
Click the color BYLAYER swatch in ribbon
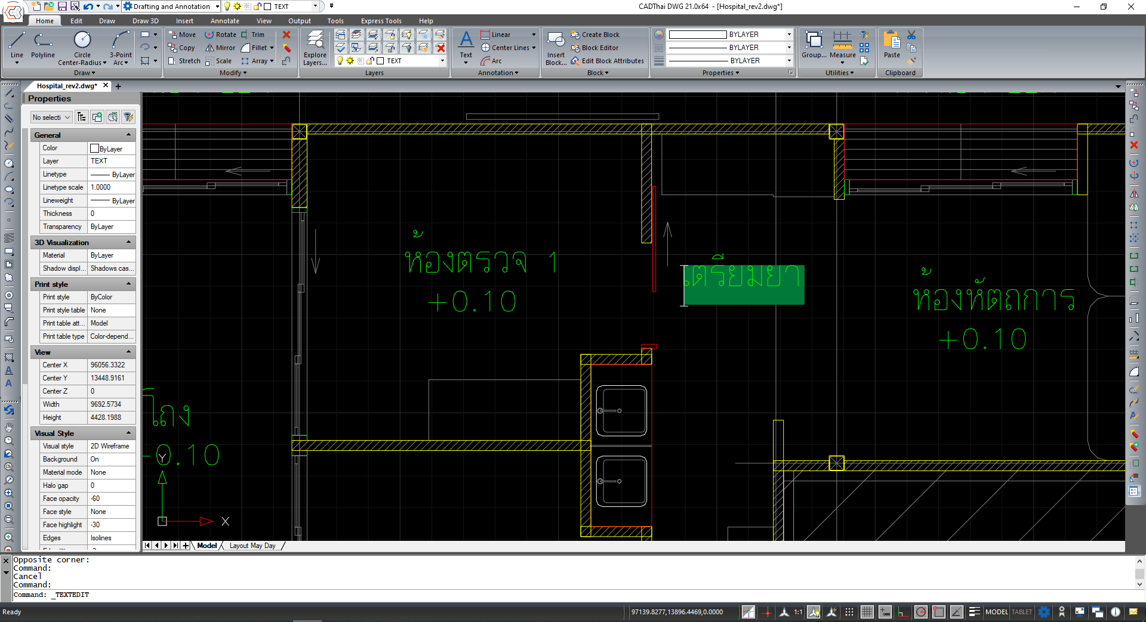(x=697, y=35)
